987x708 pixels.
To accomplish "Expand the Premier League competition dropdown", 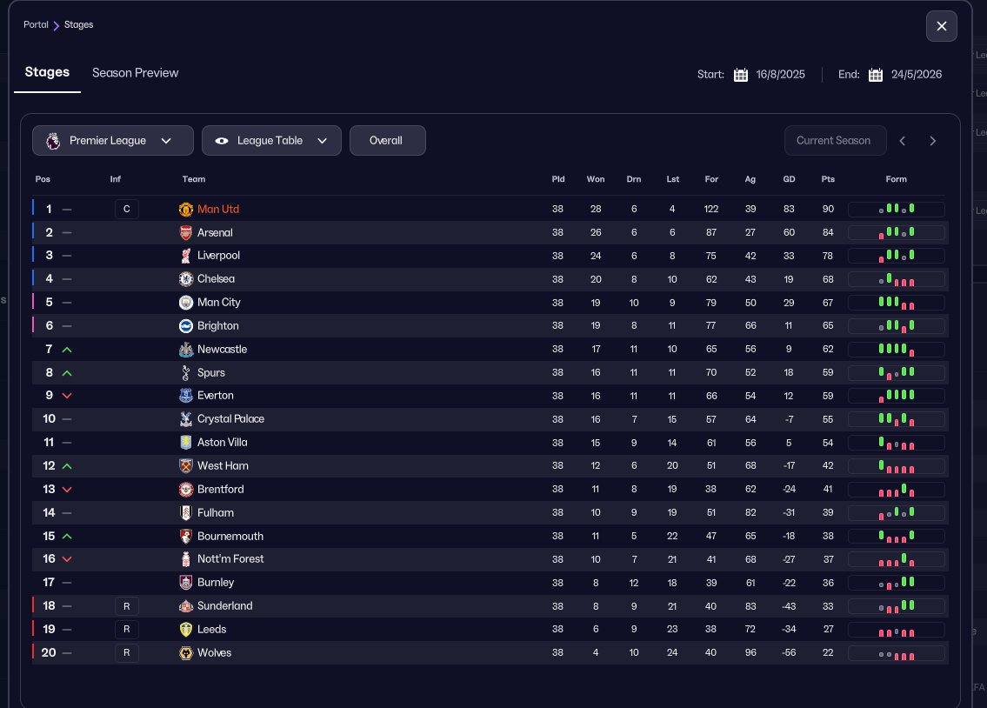I will (113, 140).
